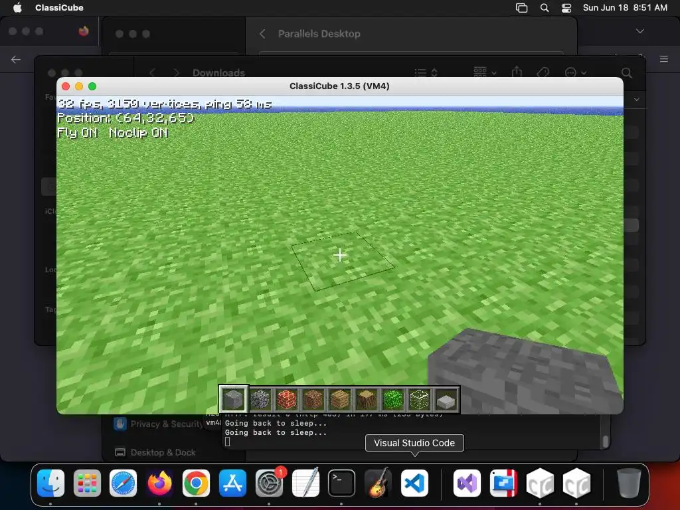The width and height of the screenshot is (680, 510).
Task: Select Desktop & Dock in System Settings sidebar
Action: pos(155,452)
